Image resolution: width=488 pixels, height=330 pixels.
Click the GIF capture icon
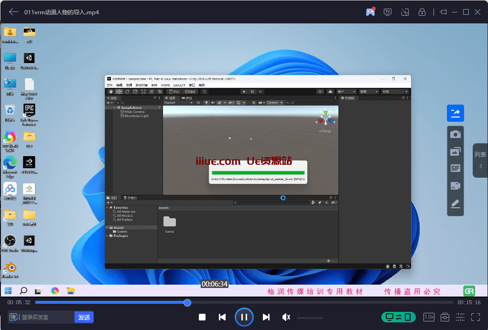pyautogui.click(x=455, y=169)
